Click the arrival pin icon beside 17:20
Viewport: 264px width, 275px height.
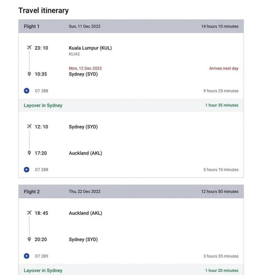29,153
